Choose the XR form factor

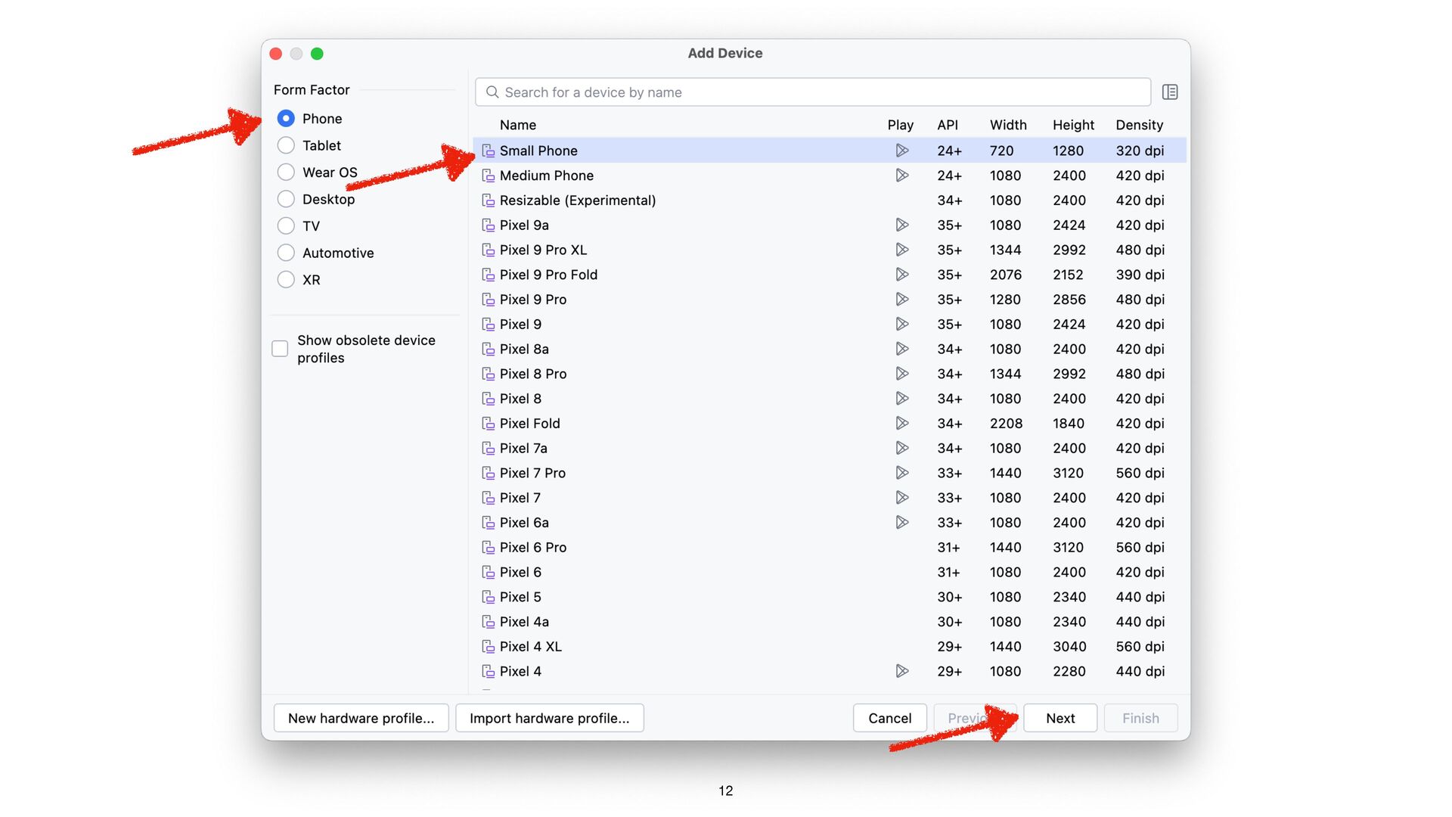[x=286, y=280]
